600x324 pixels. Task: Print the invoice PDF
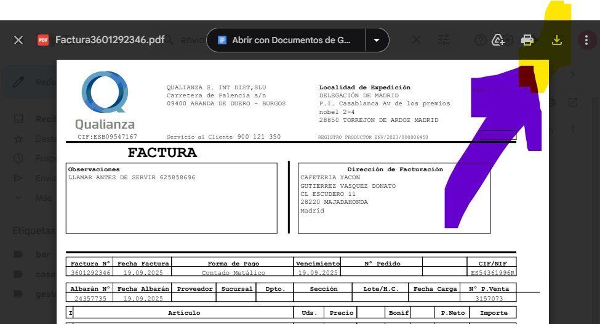click(527, 41)
